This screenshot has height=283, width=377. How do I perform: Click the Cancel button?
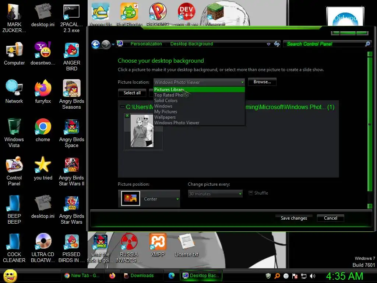pos(330,218)
